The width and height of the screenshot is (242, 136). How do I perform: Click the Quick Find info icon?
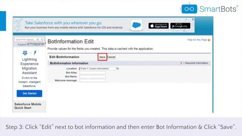pos(38,39)
